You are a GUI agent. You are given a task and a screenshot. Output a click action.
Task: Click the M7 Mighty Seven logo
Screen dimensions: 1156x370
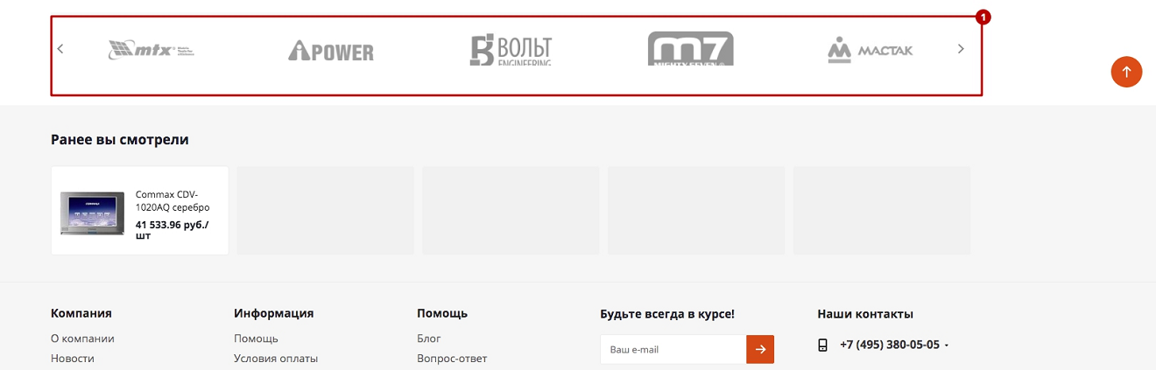[x=690, y=49]
